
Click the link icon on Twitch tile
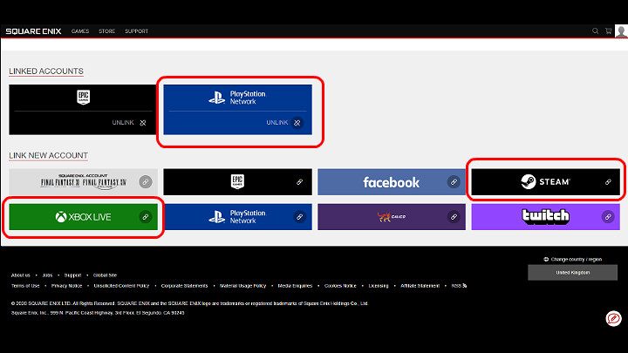point(608,216)
